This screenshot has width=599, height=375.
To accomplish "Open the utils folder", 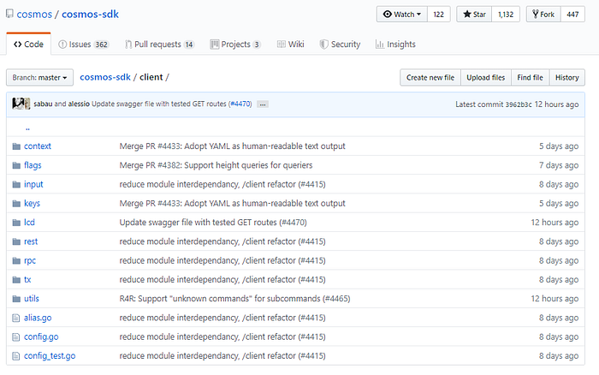I will 32,299.
